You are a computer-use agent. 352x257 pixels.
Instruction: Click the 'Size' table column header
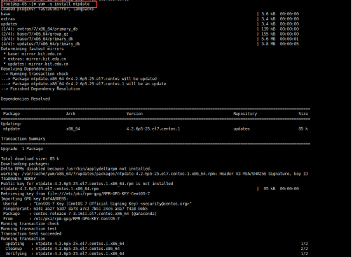click(x=303, y=114)
